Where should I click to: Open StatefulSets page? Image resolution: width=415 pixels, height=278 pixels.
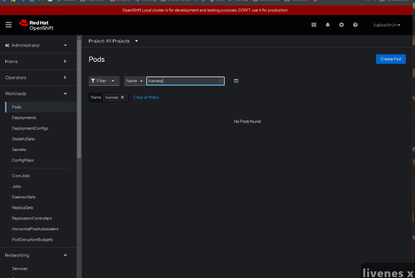pos(23,139)
